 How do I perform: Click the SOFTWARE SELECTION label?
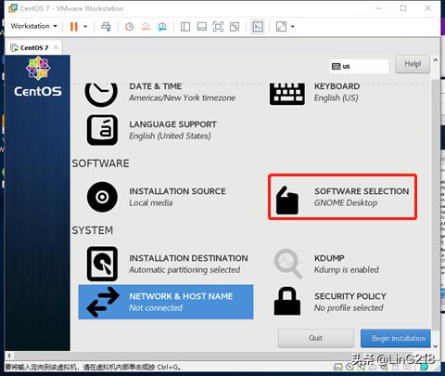[x=362, y=191]
